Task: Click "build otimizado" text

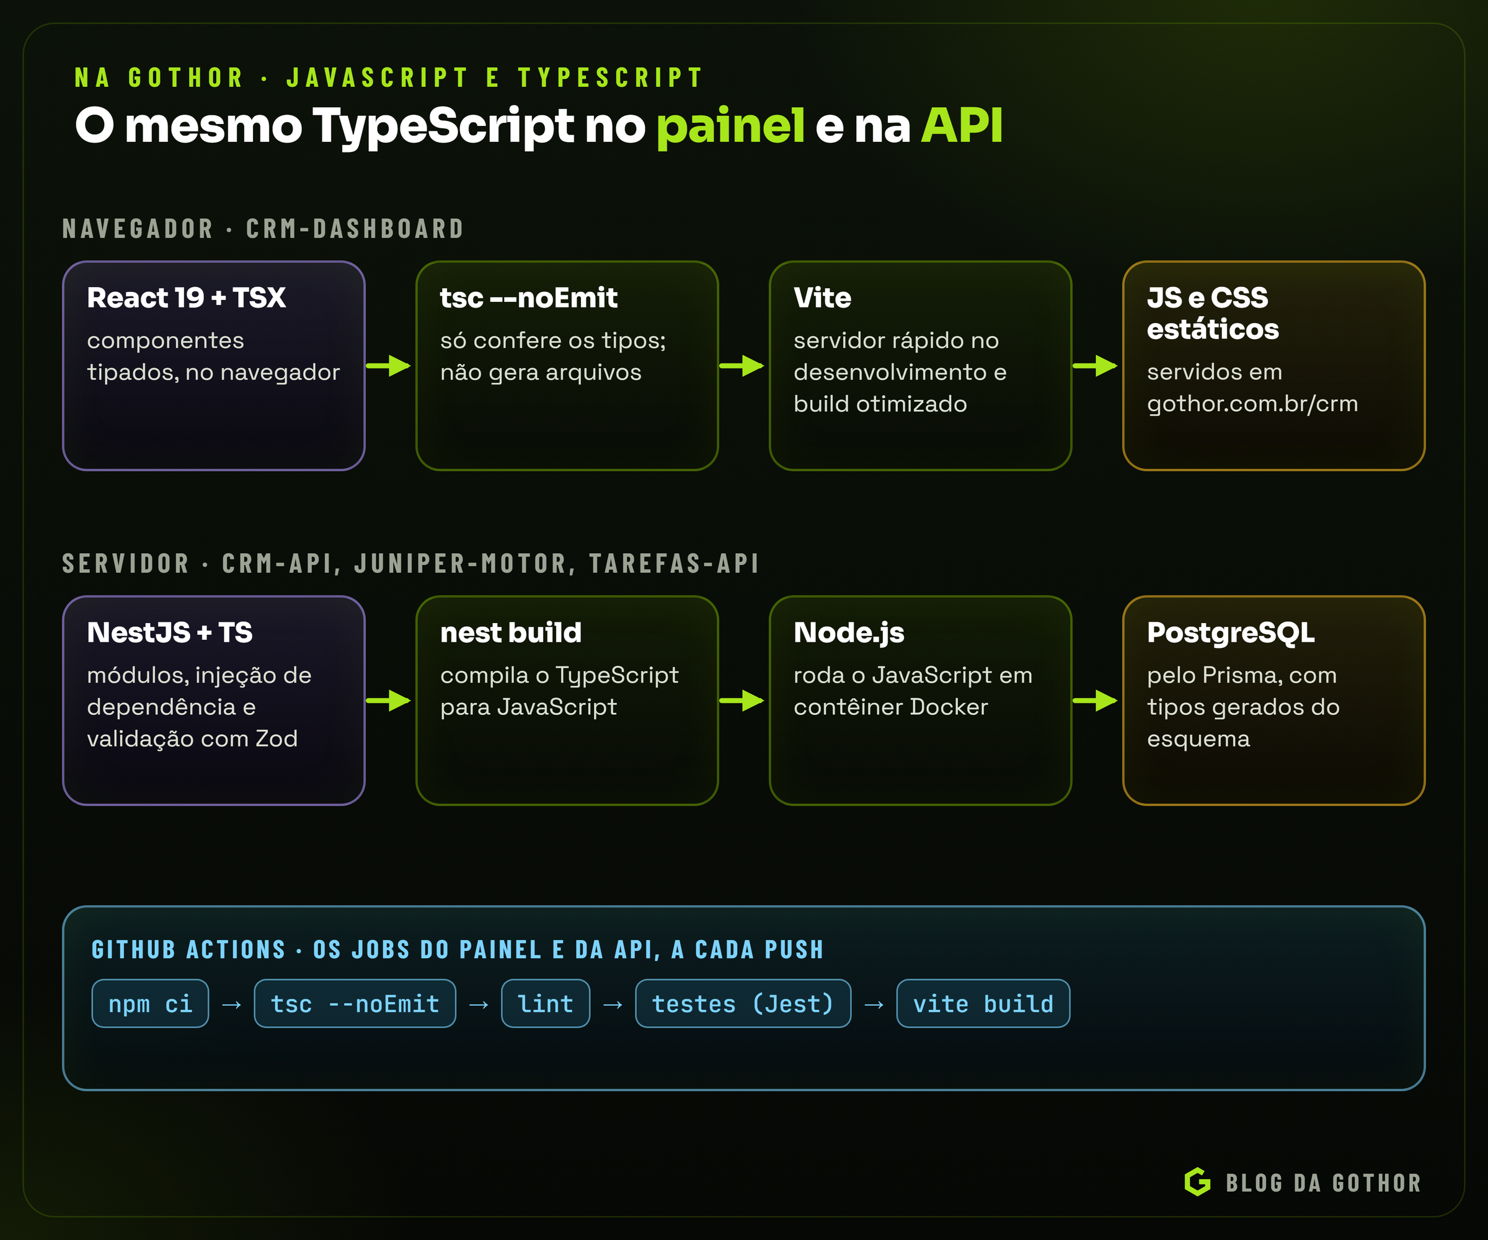Action: click(x=880, y=404)
